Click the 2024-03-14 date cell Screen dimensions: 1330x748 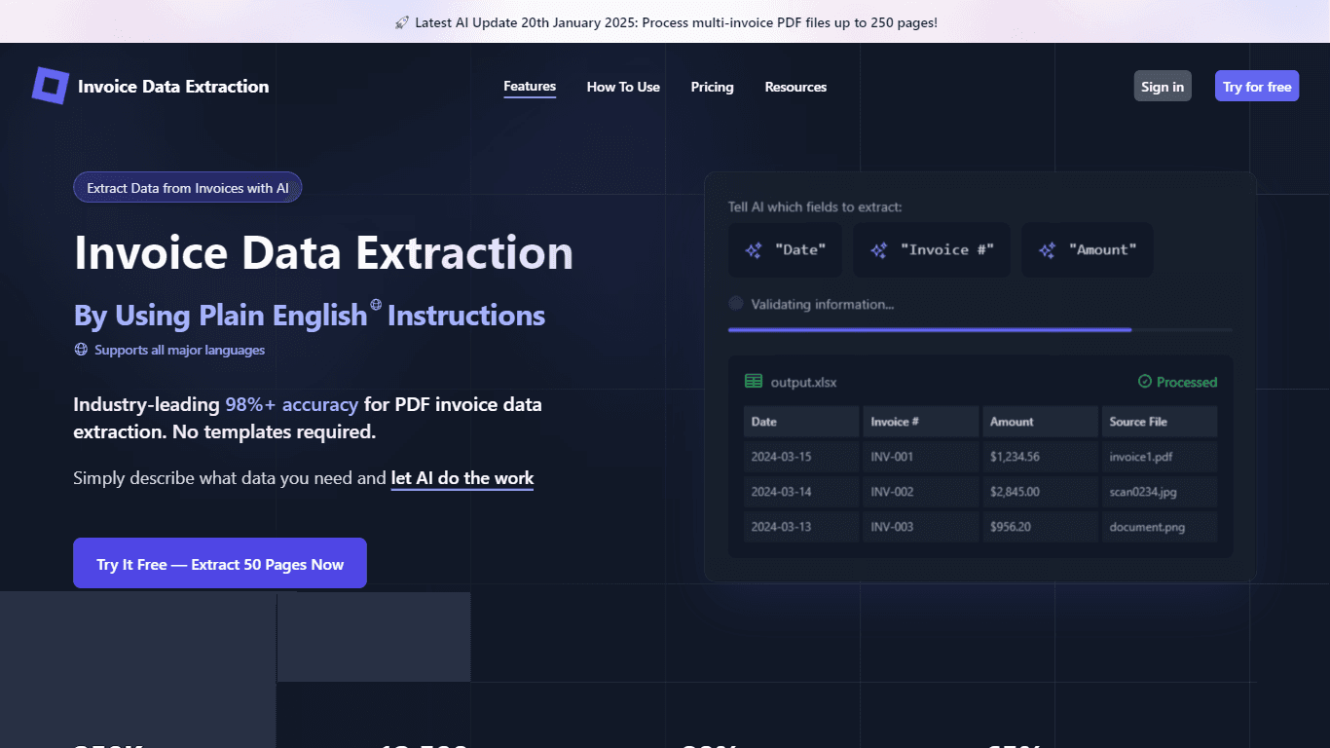coord(801,492)
